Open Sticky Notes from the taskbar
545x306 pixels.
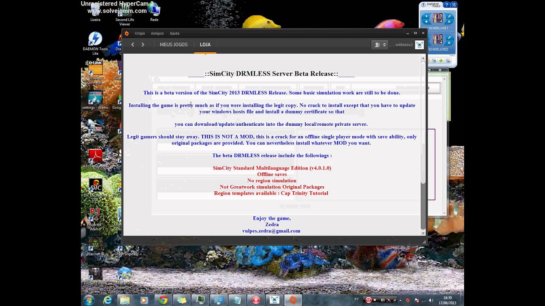tap(182, 300)
